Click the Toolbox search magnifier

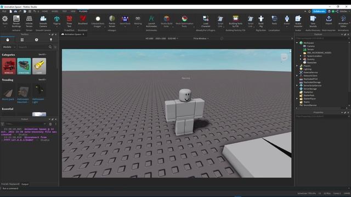pos(50,47)
